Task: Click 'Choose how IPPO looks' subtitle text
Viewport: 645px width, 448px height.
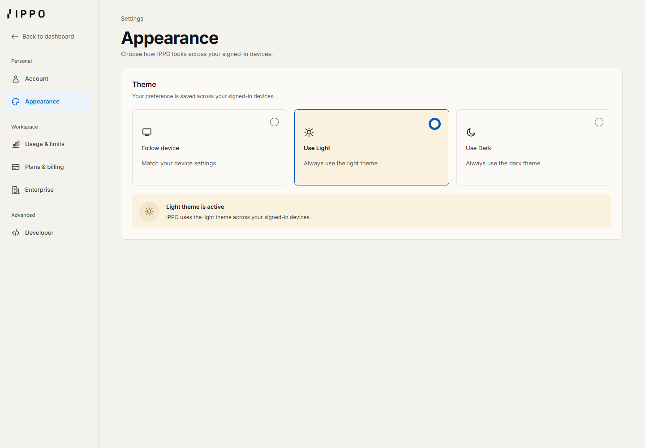Action: tap(197, 54)
